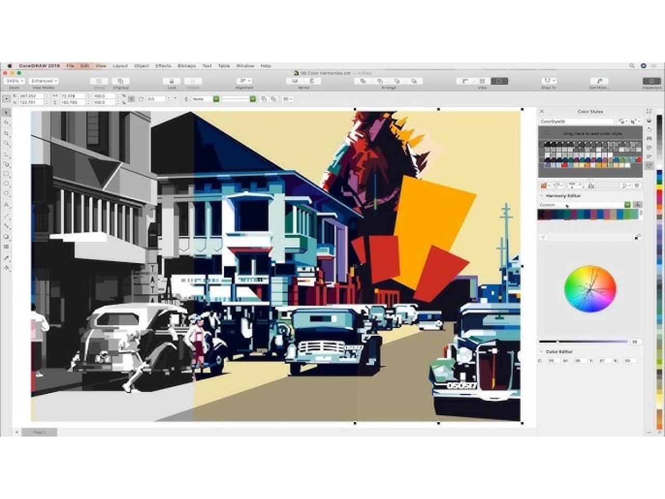Select the Pick tool in the toolbox
665x499 pixels.
[7, 112]
